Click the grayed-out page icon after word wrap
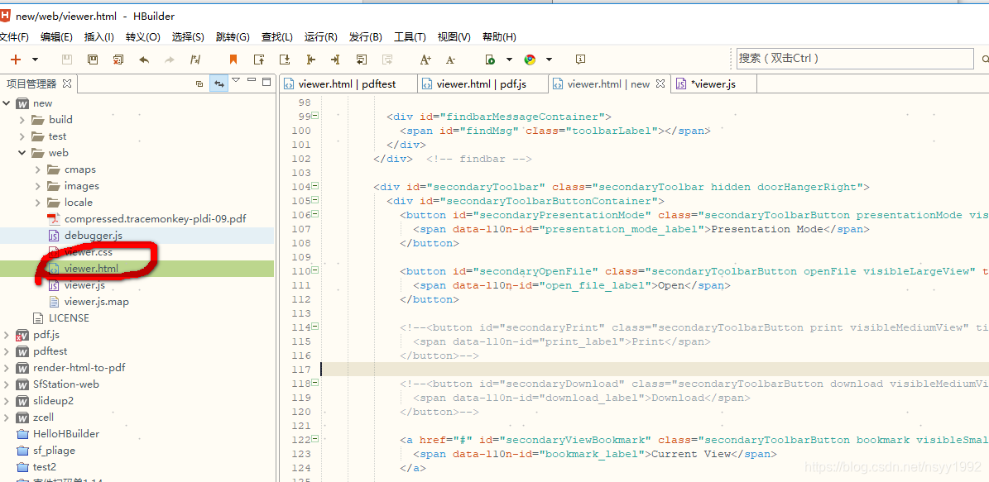 [x=387, y=60]
